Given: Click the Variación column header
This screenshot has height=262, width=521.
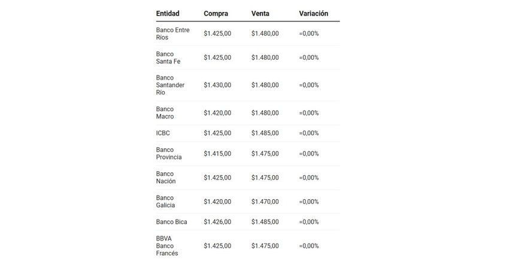Looking at the screenshot, I should [x=314, y=13].
